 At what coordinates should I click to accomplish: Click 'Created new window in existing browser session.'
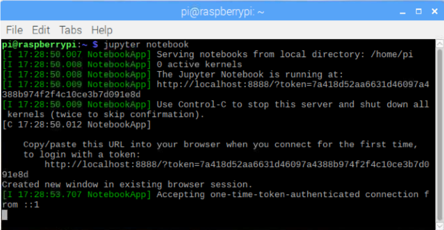(127, 185)
